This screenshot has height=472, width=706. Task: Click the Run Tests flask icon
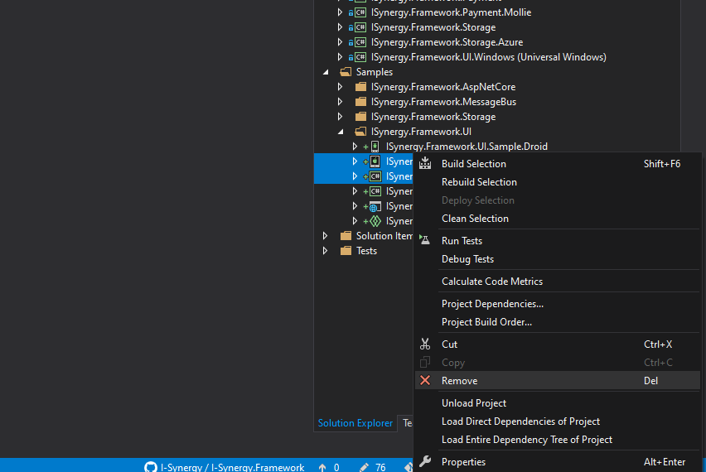click(424, 240)
